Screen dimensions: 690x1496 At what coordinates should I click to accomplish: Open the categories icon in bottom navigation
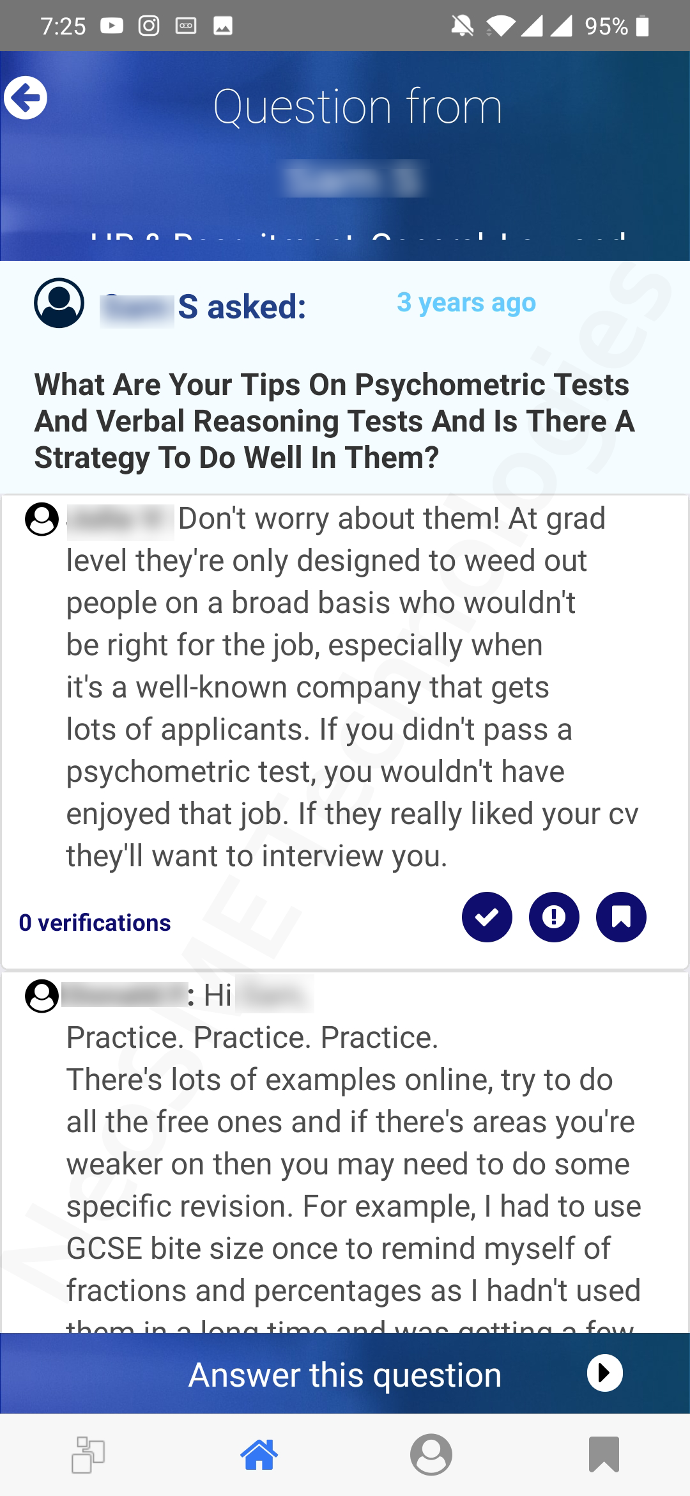pos(88,1454)
